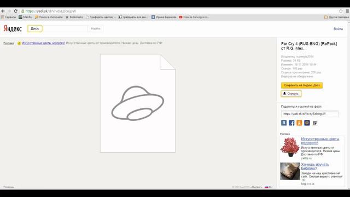Show the QR code icon for the link

coord(315,123)
